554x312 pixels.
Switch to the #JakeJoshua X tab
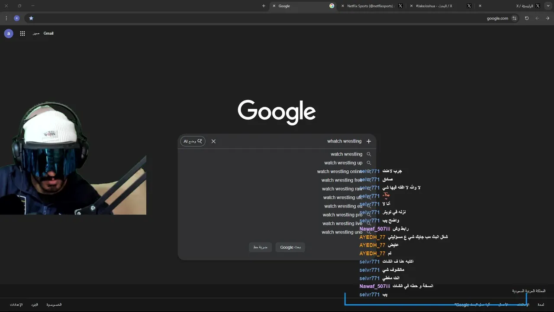441,6
